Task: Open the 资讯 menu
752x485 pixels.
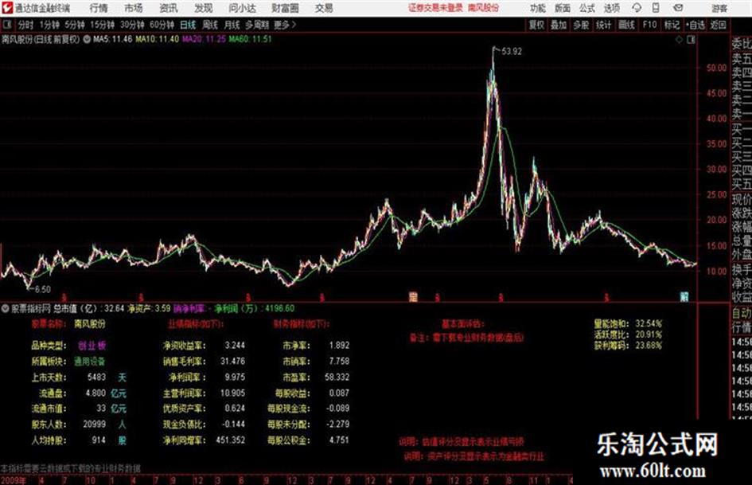Action: pyautogui.click(x=169, y=8)
